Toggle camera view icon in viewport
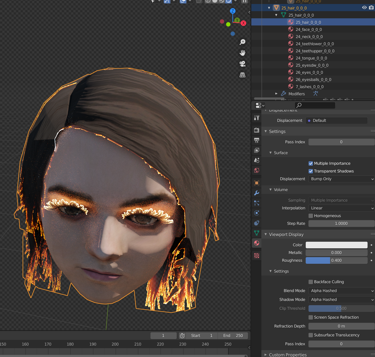Screen dimensions: 375x357 pyautogui.click(x=242, y=64)
